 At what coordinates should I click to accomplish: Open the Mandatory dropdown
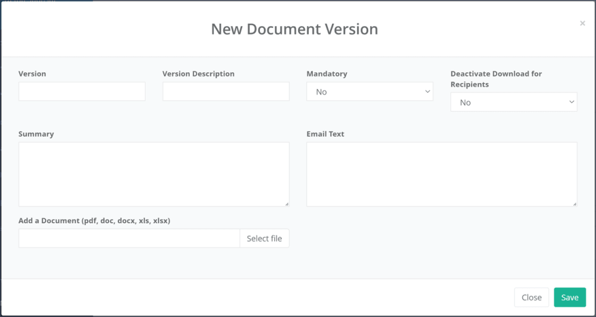click(x=369, y=92)
